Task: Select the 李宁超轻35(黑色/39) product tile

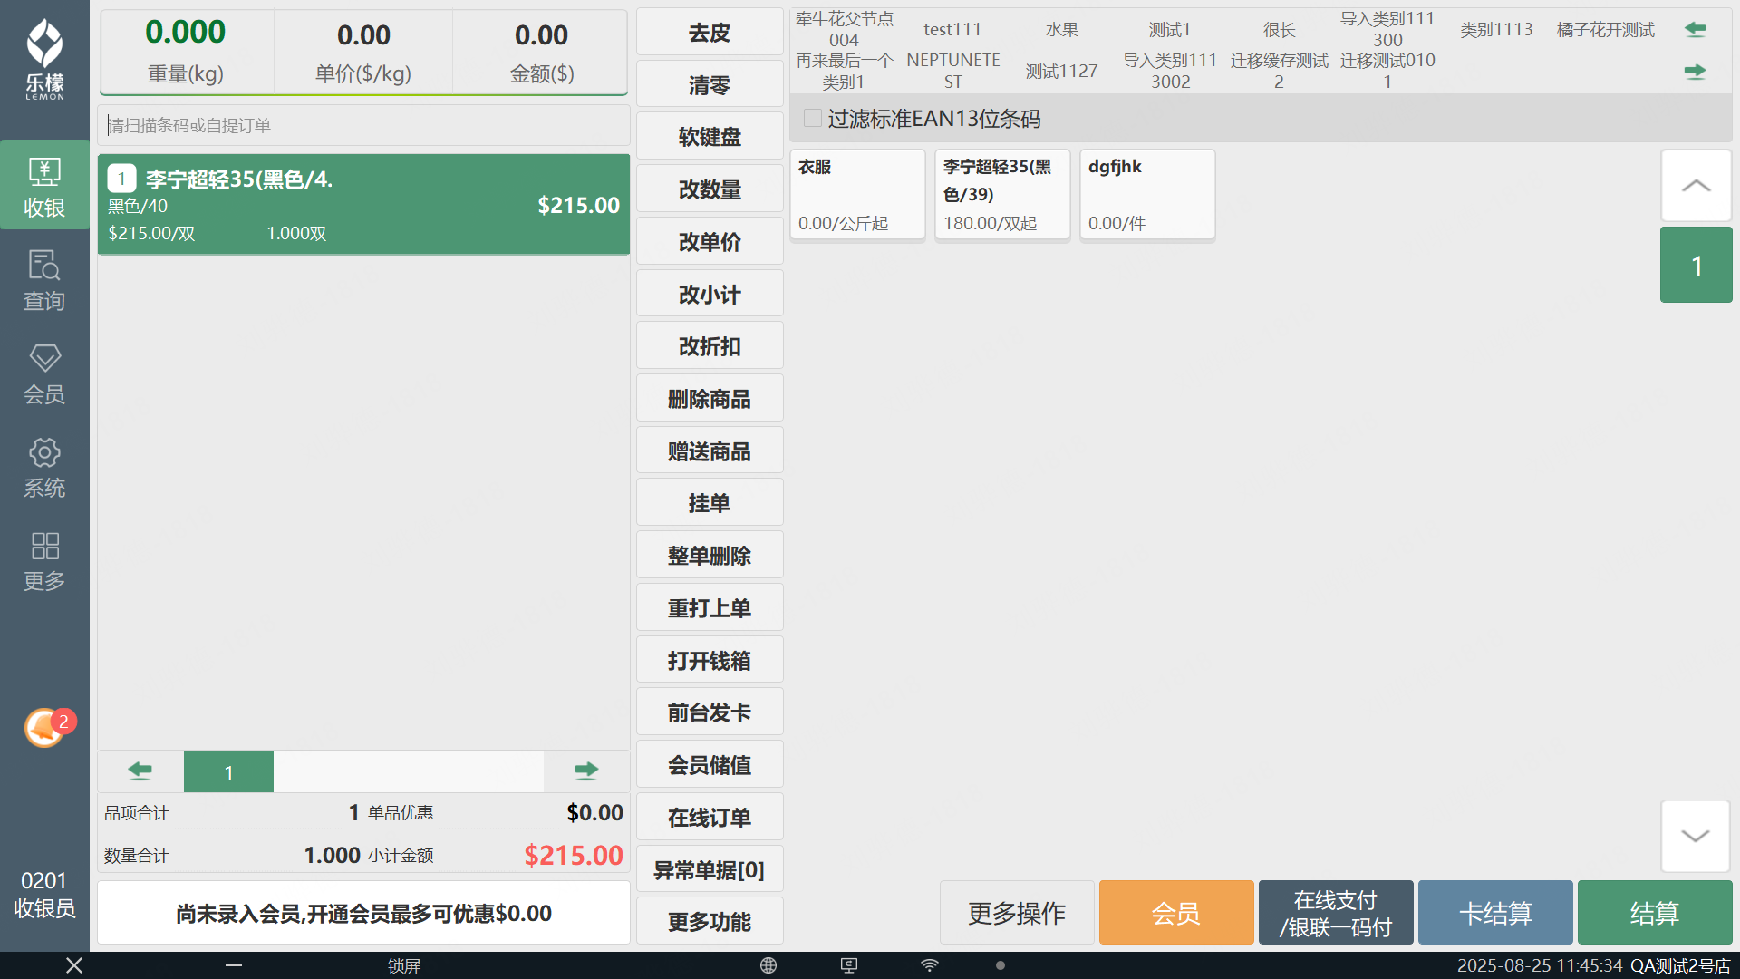Action: (x=1001, y=194)
